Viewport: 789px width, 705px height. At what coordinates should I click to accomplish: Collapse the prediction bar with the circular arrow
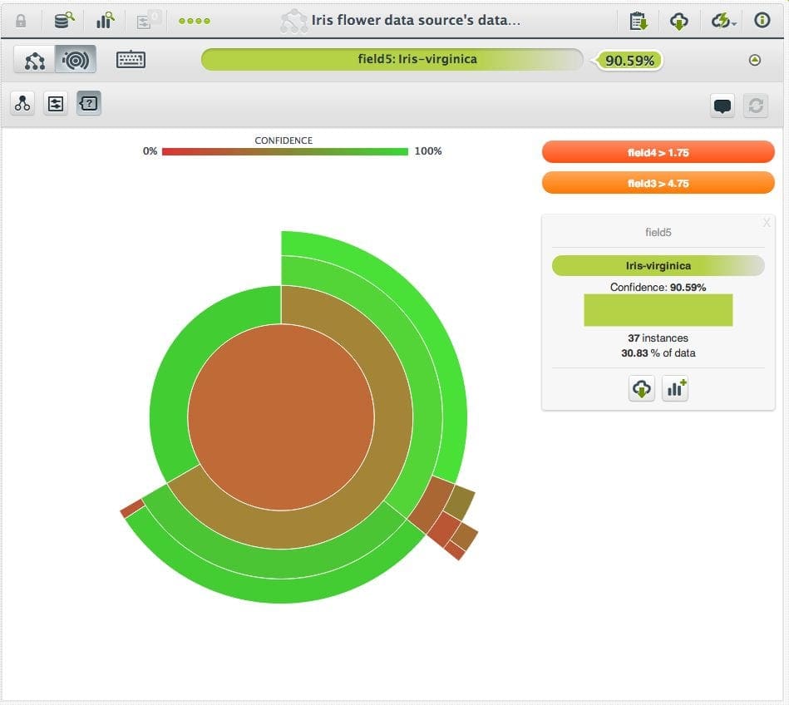click(x=756, y=60)
